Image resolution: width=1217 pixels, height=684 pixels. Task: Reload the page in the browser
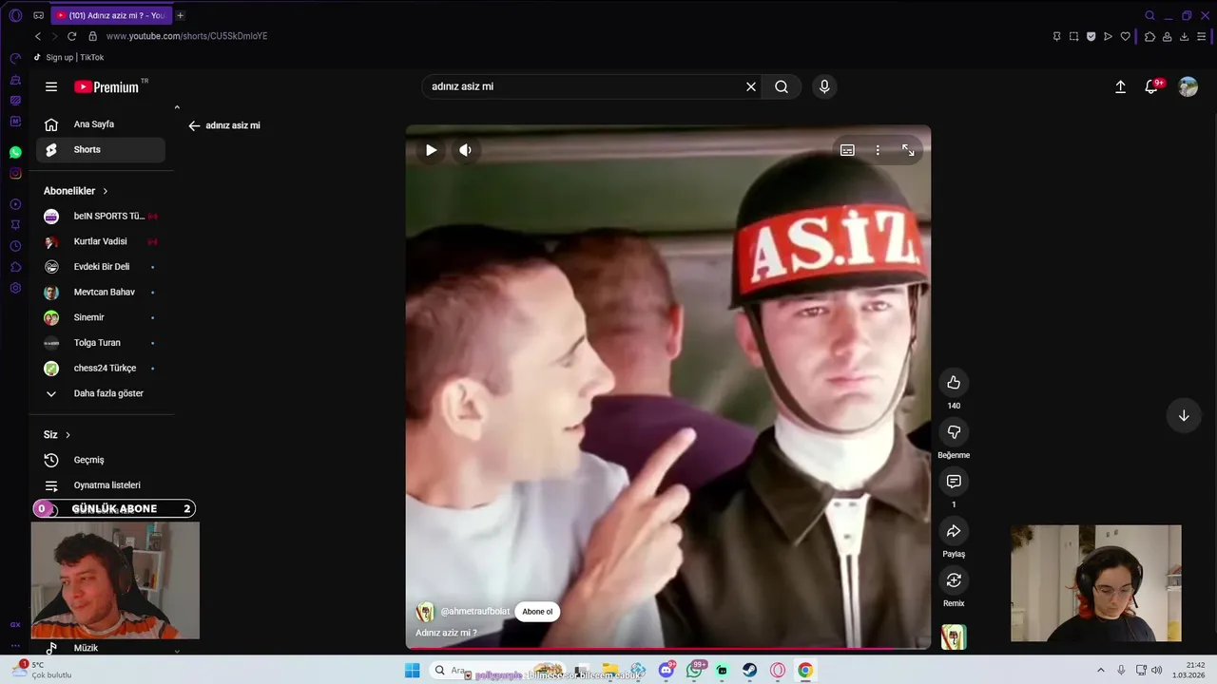[71, 36]
